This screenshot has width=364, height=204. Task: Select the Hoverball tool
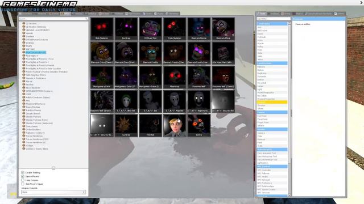click(272, 83)
